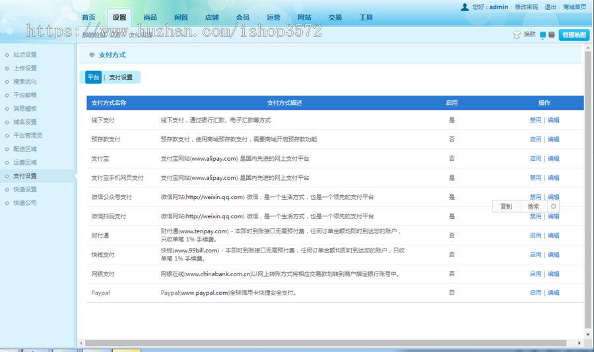Open the 工具 navigation tab
The image size is (594, 352).
[366, 17]
